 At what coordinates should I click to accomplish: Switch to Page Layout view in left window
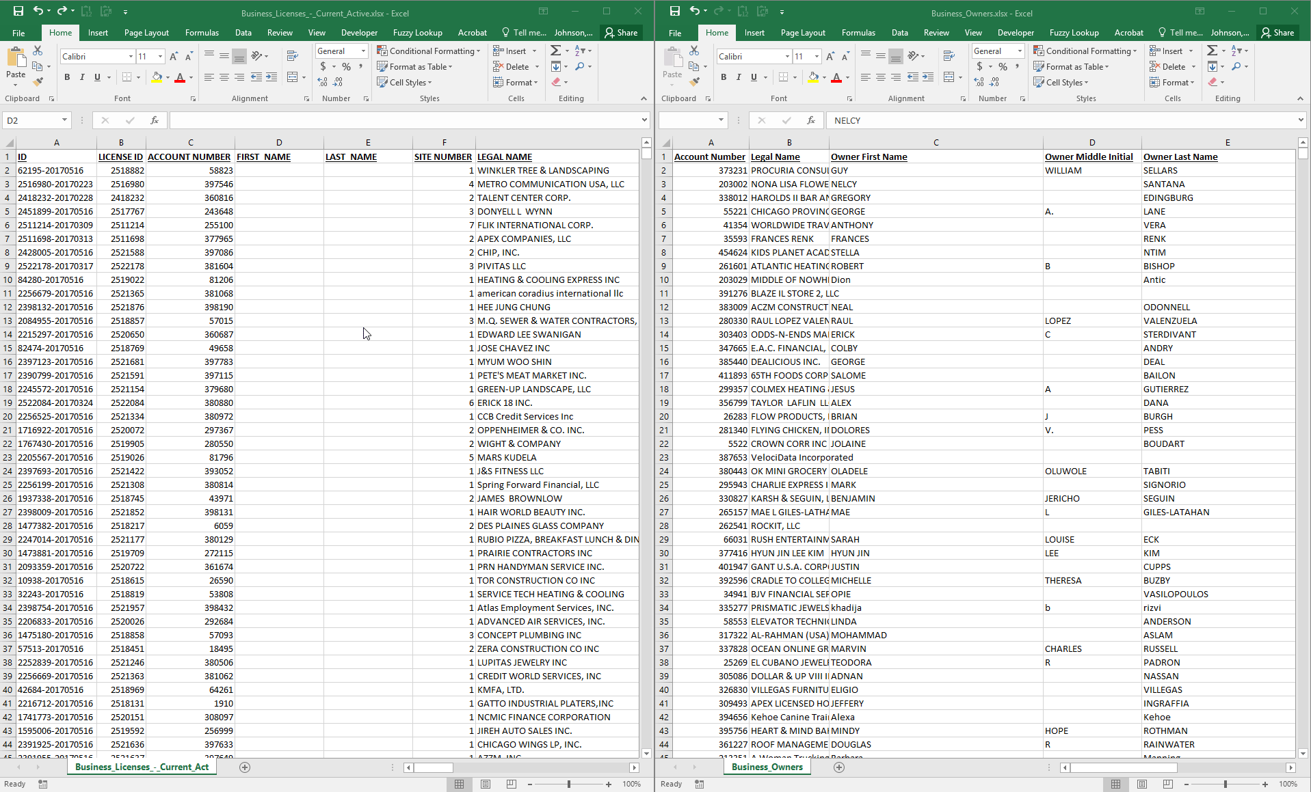tap(486, 784)
